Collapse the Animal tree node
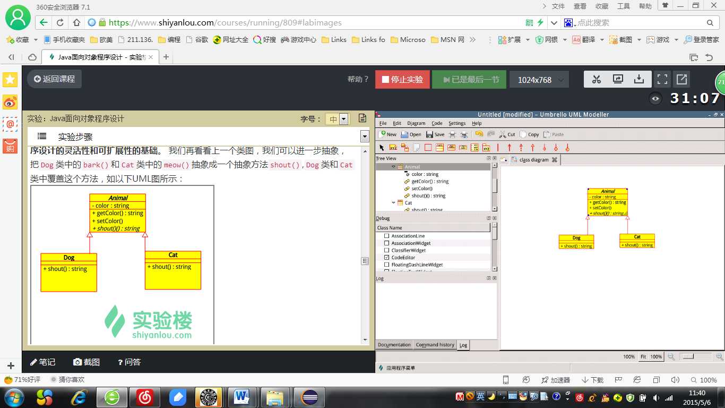 pyautogui.click(x=394, y=167)
